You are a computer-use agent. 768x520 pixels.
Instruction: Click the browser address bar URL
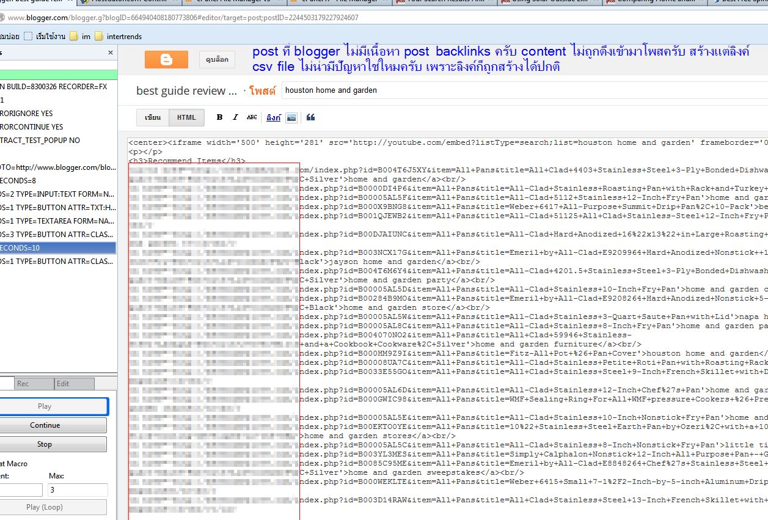[183, 18]
